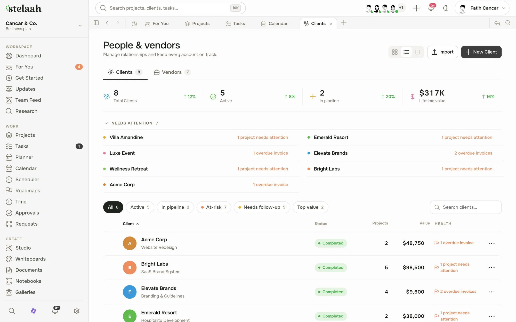
Task: Expand the Cancar & Co. workspace dropdown
Action: coord(80,26)
